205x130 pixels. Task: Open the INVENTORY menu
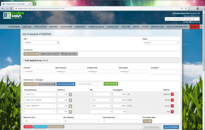pos(80,27)
